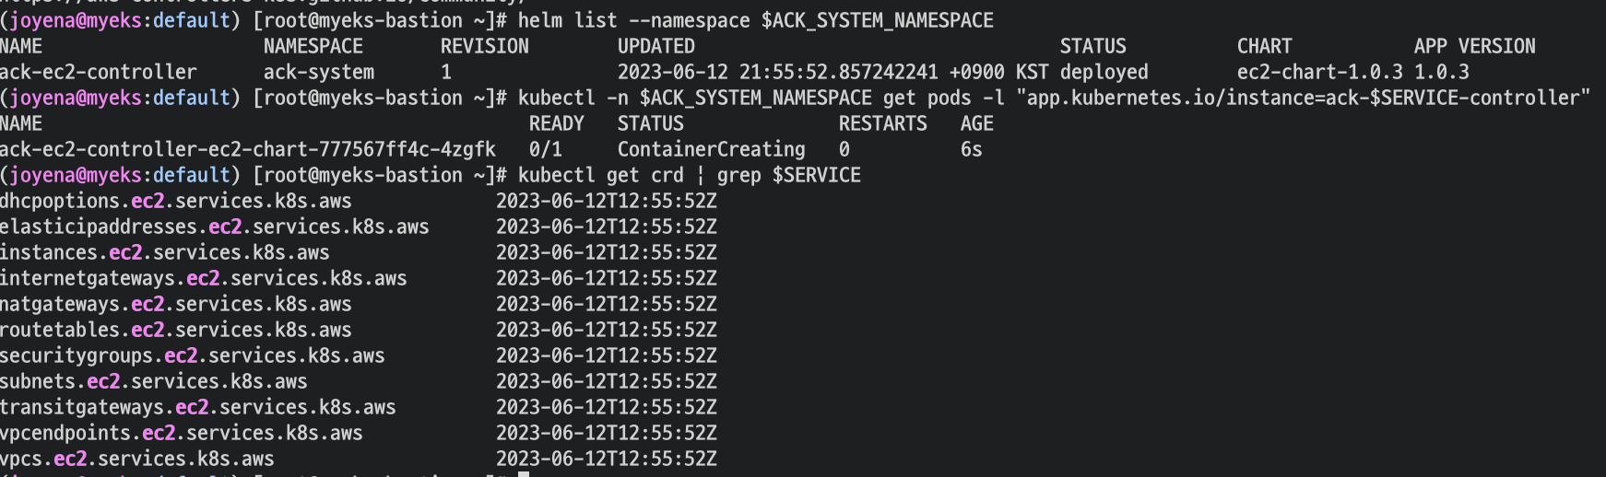
Task: Click pod name ack-ec2-controller-ec2-chart-777567ff4c-4zgfk
Action: 247,149
